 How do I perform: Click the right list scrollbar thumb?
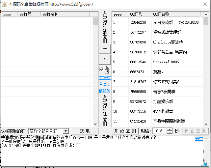[x=206, y=21]
